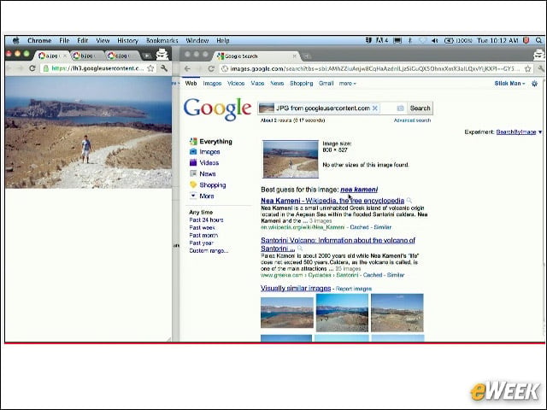Reload the Google Search page
This screenshot has height=410, width=547.
(211, 68)
